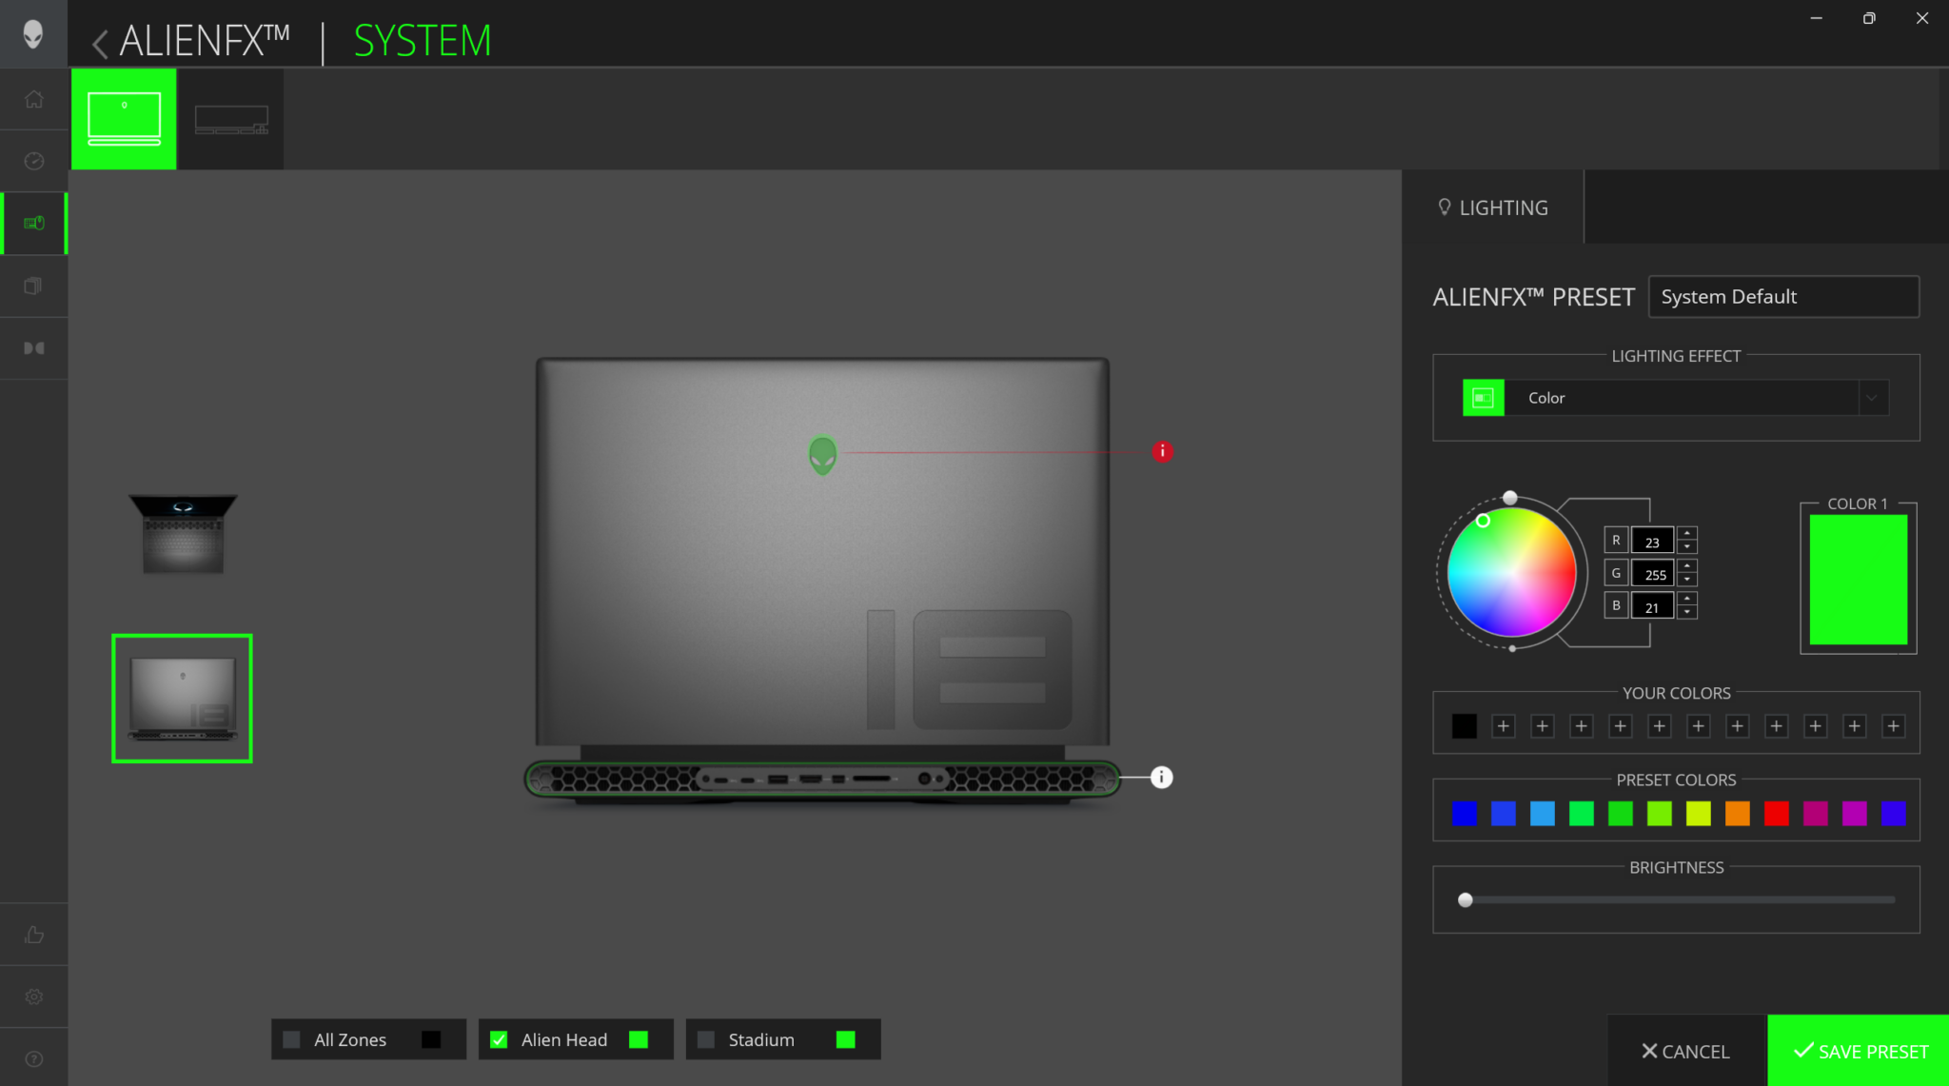Go back with the AlienFX arrow

coord(100,43)
